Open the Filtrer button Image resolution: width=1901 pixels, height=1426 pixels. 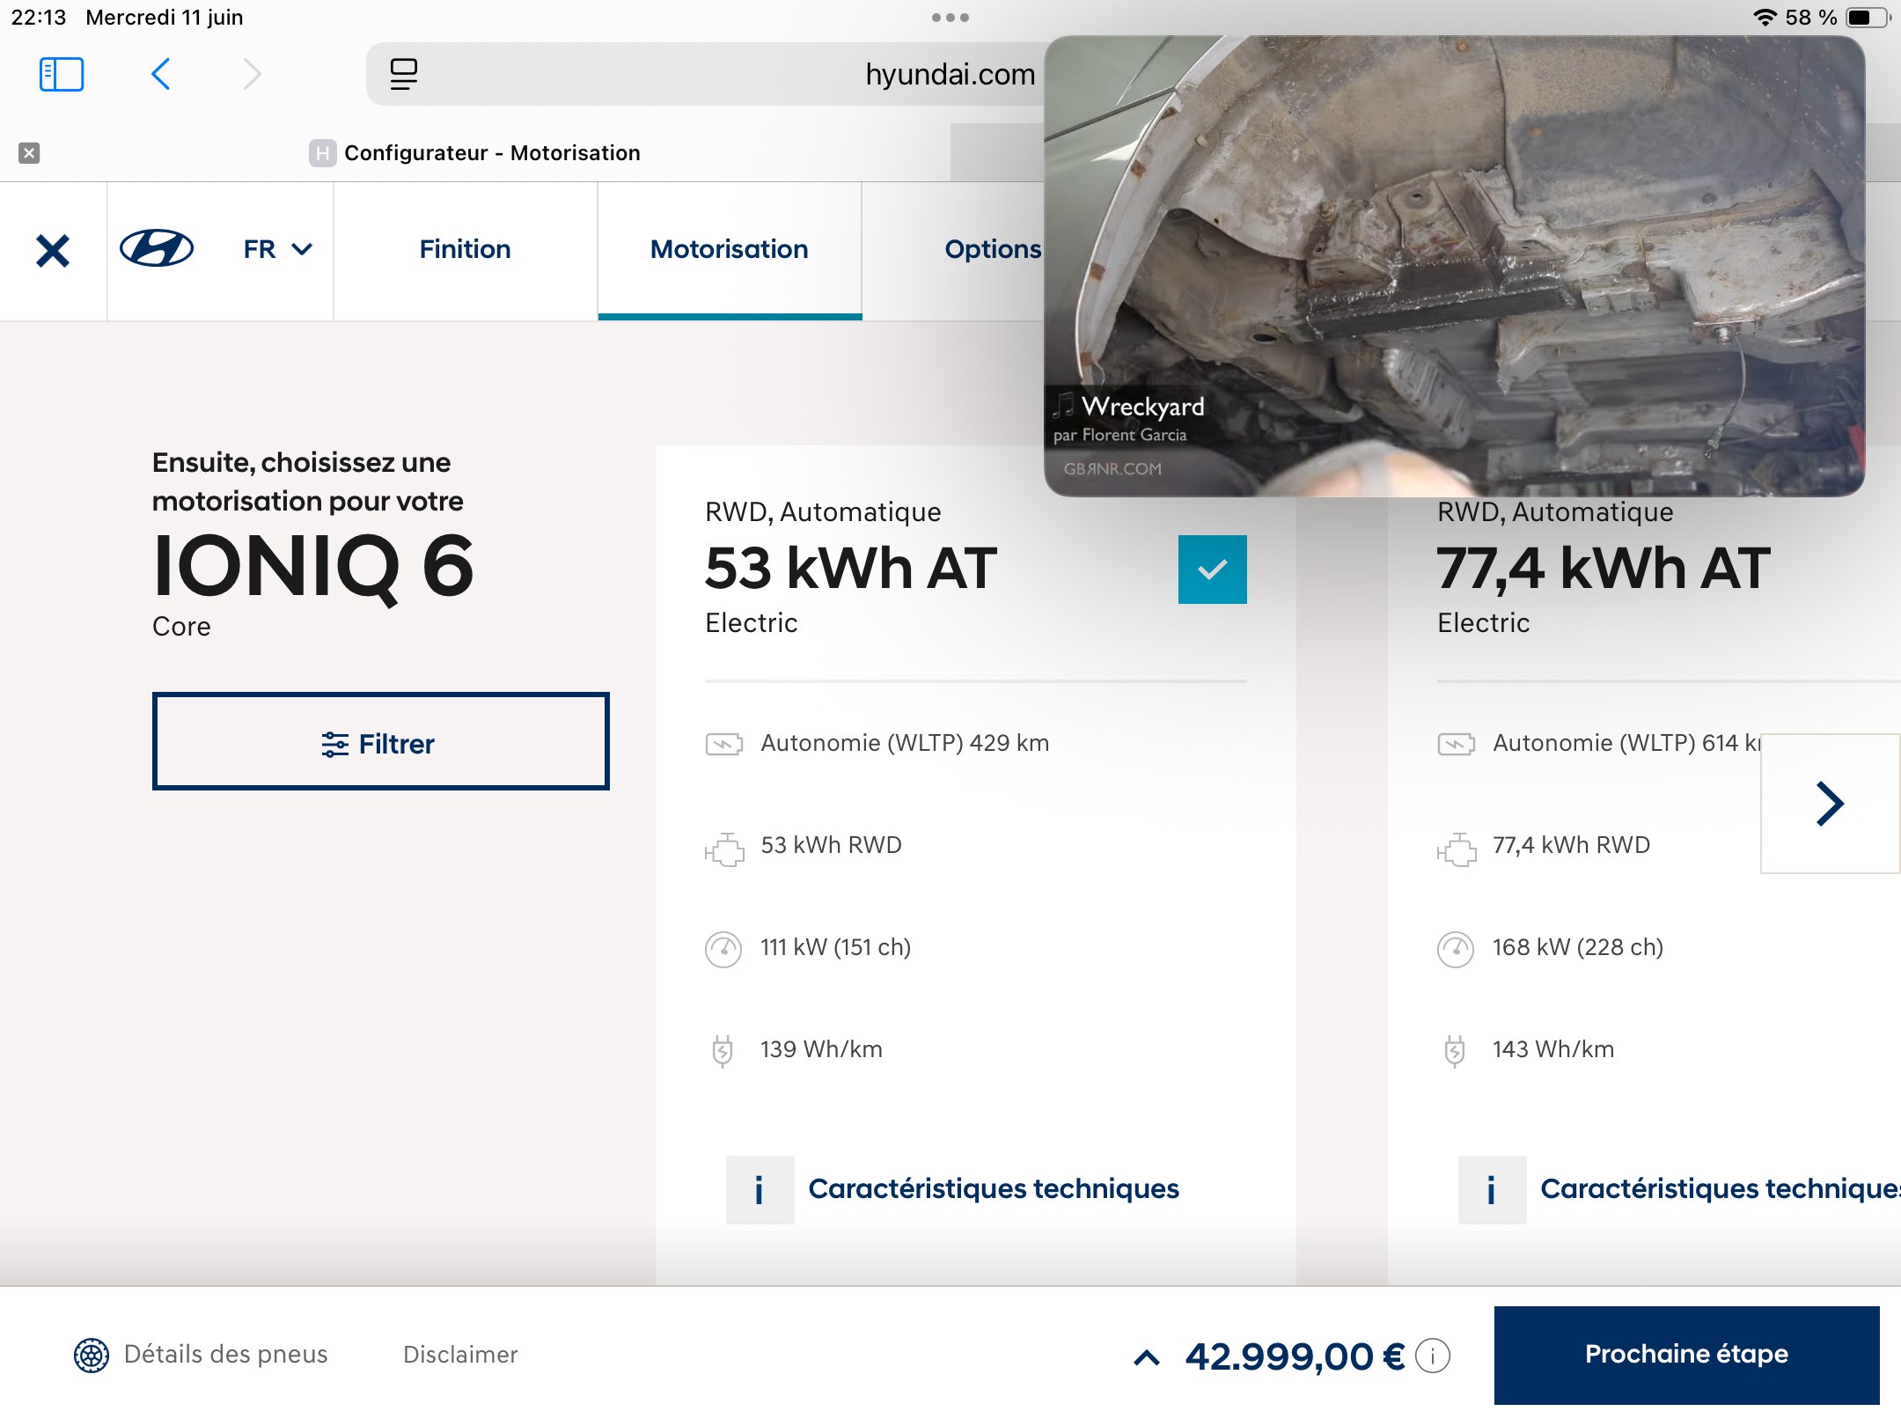(x=380, y=741)
